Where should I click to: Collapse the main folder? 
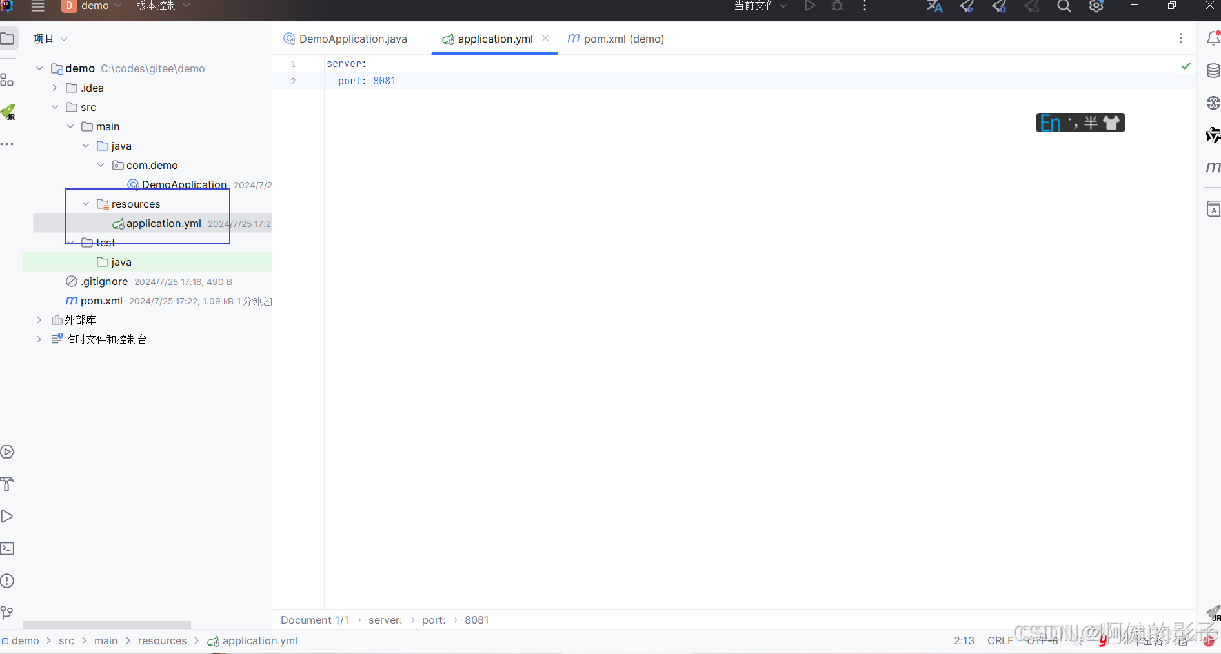tap(70, 126)
